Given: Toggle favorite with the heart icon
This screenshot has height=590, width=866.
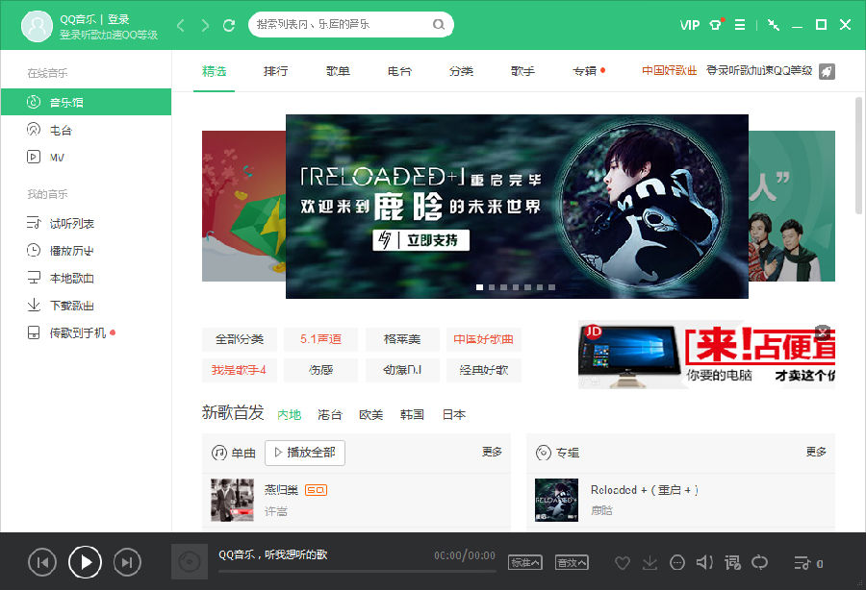Looking at the screenshot, I should coord(623,564).
